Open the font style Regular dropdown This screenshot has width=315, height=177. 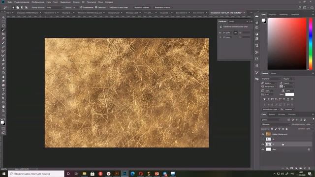289,79
